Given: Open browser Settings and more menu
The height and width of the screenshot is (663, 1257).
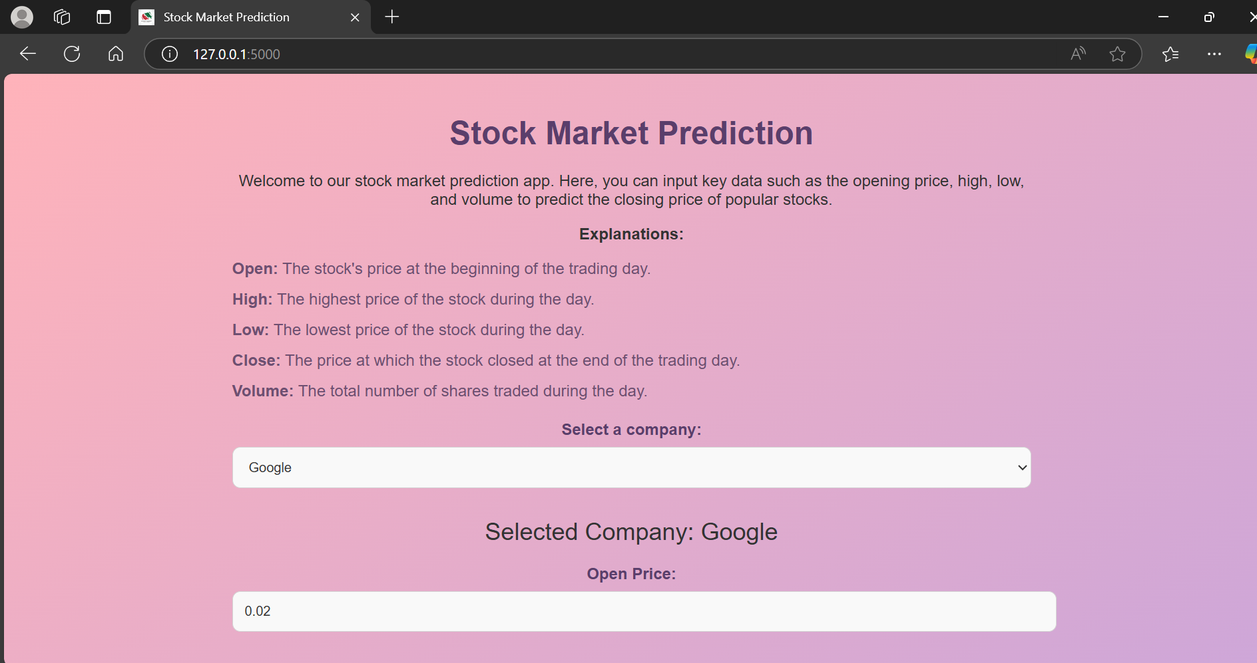Looking at the screenshot, I should [x=1214, y=54].
